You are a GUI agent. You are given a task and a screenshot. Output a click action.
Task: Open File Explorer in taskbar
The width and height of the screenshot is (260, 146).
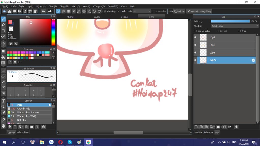[x=42, y=142]
